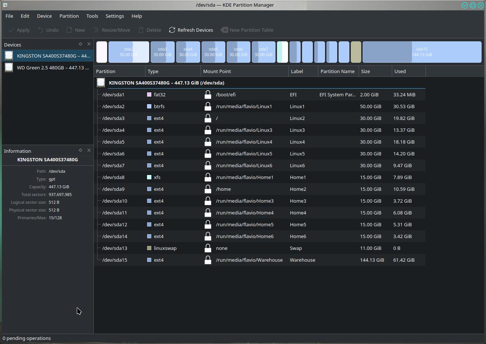486x344 pixels.
Task: Close the Information panel
Action: pos(89,150)
